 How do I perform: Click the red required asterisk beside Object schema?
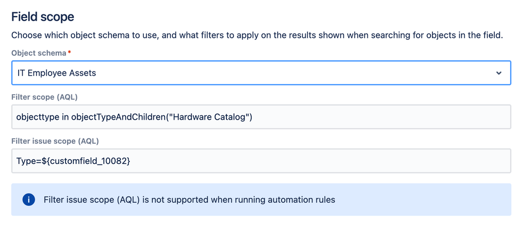point(69,53)
